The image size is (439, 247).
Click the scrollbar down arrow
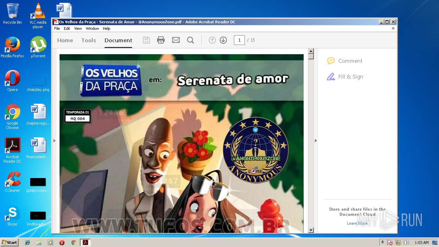(x=311, y=230)
